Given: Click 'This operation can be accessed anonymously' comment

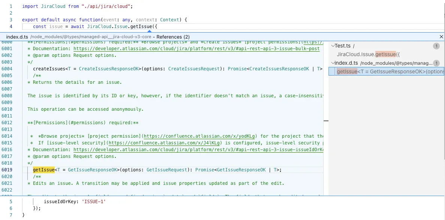Looking at the screenshot, I should [x=85, y=109].
